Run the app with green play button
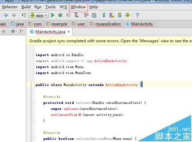The image size is (192, 142). coord(53,15)
